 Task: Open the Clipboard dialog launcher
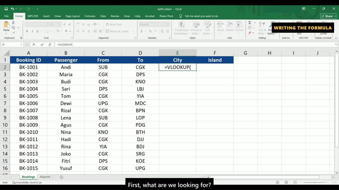pos(21,38)
